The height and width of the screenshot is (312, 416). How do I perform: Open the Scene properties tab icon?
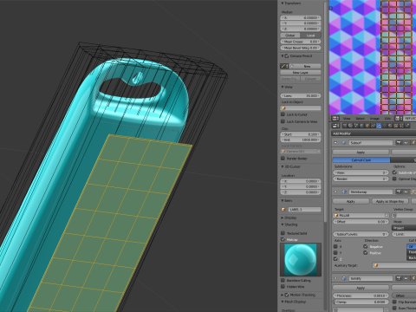click(356, 126)
